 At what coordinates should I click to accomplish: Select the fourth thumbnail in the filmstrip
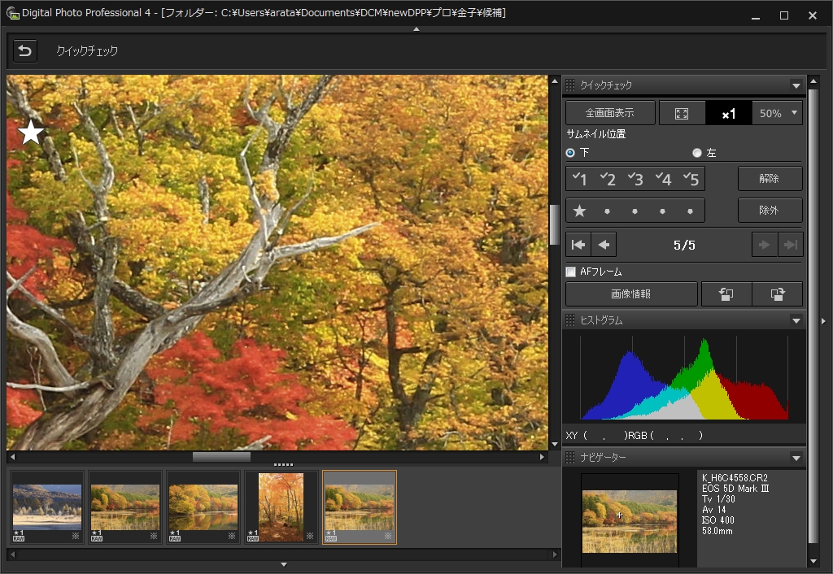pyautogui.click(x=281, y=506)
